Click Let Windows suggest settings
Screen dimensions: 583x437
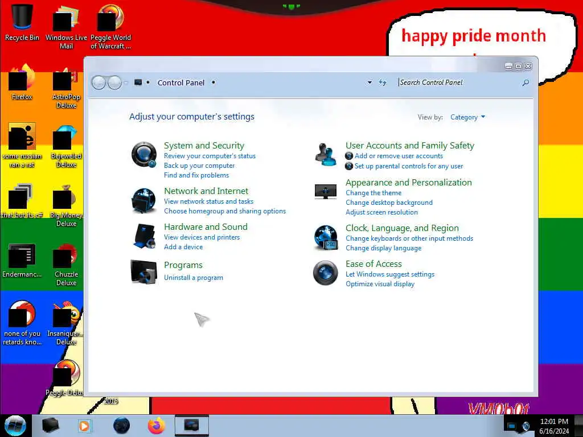[x=389, y=274]
